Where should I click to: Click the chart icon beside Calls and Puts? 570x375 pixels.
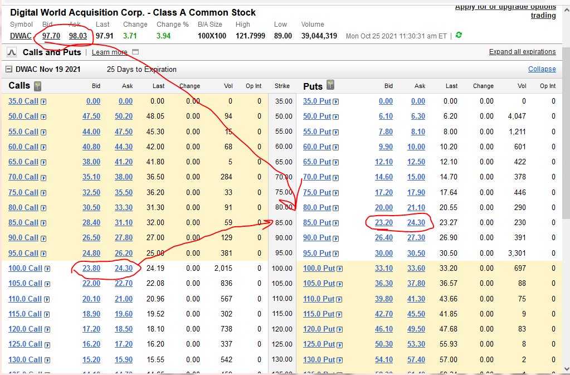pyautogui.click(x=12, y=52)
